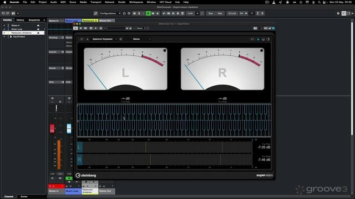This screenshot has height=199, width=355.
Task: Switch to the Snapshots tab
Action: click(x=34, y=20)
